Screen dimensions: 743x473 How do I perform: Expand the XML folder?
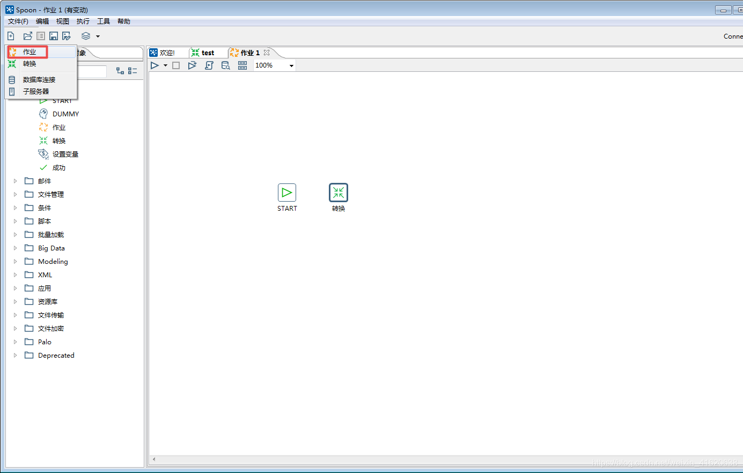click(x=15, y=275)
